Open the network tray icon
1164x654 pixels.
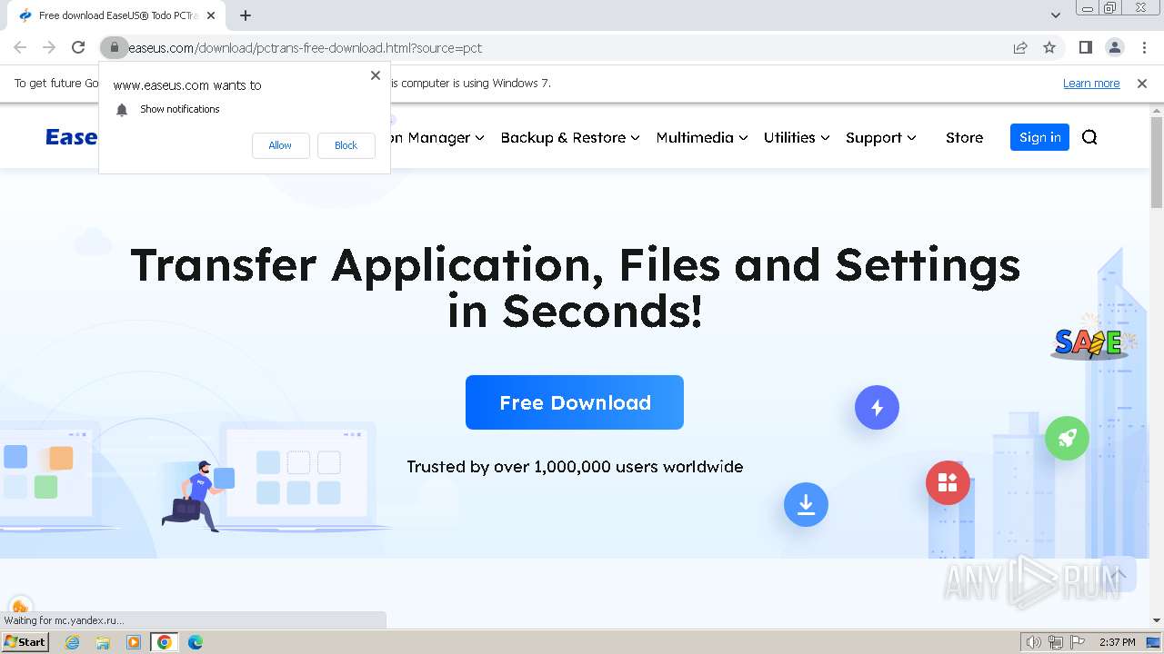1055,642
